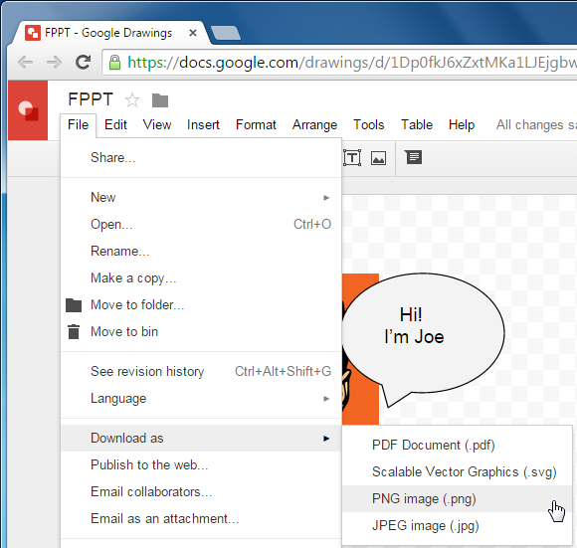Download as Scalable Vector Graphics (.svg)
This screenshot has width=577, height=548.
[457, 471]
